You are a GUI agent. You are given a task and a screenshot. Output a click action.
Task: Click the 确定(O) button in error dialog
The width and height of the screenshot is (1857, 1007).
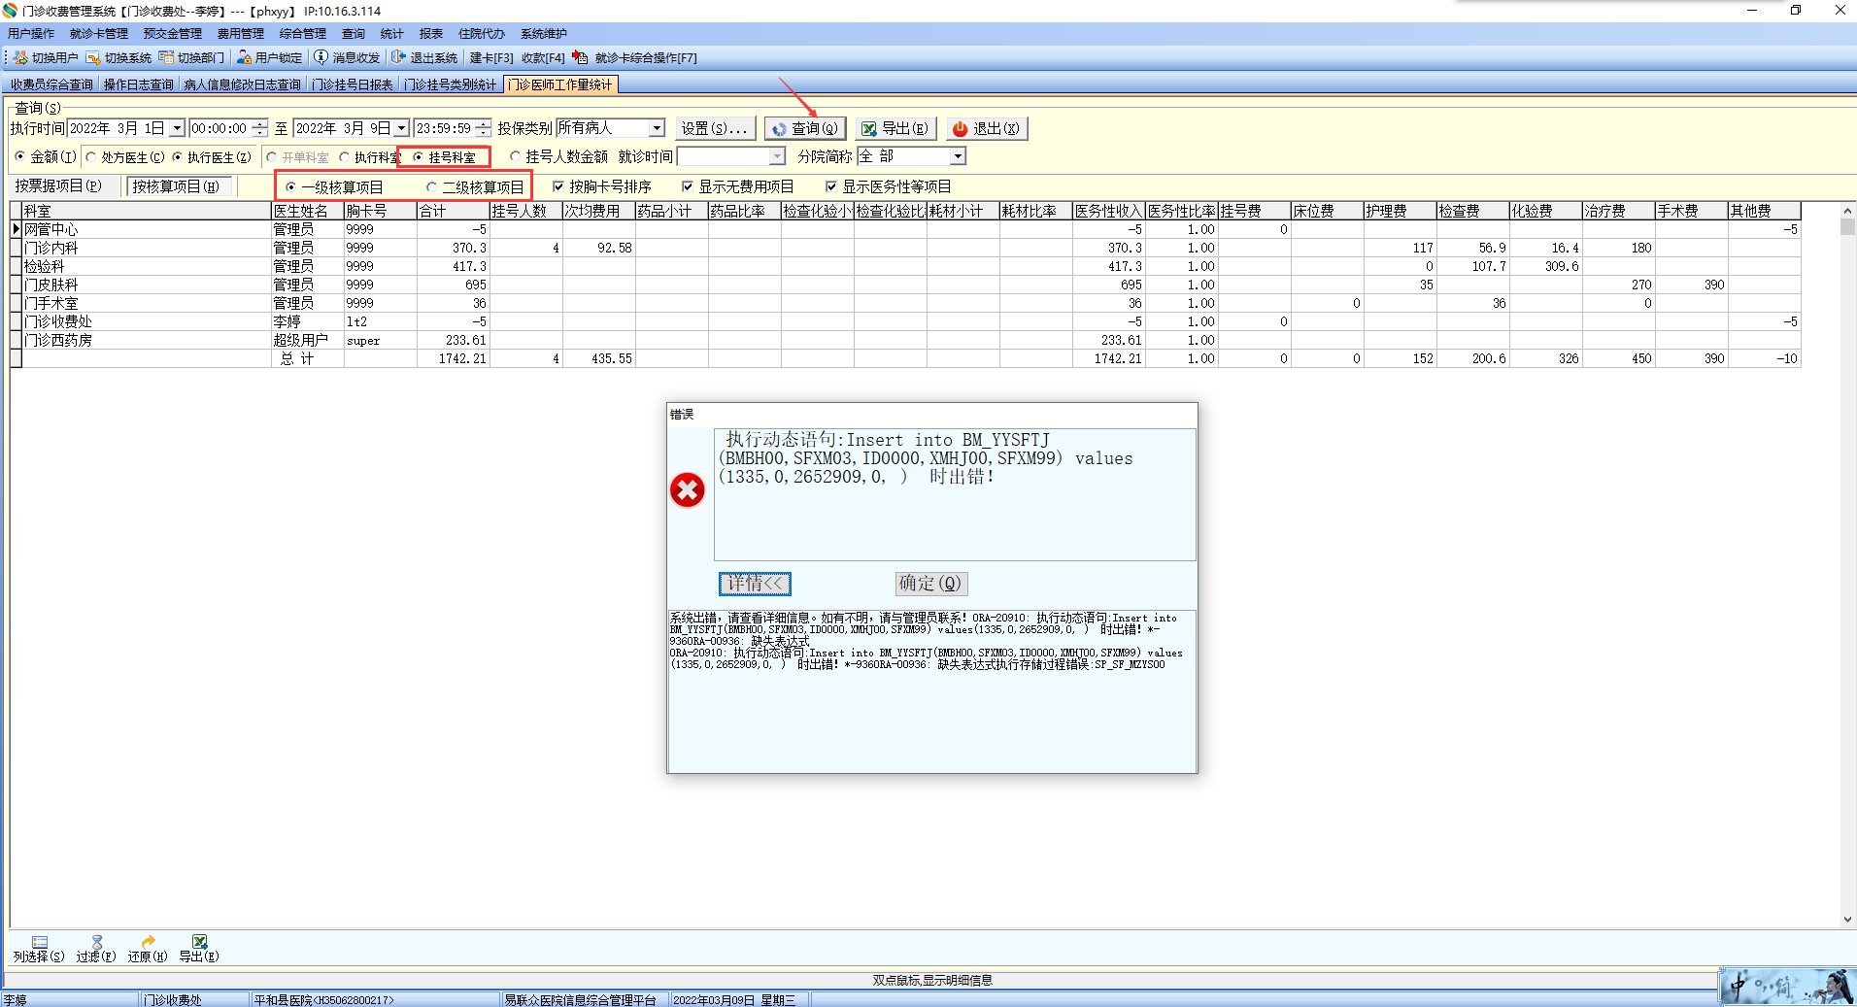click(930, 583)
